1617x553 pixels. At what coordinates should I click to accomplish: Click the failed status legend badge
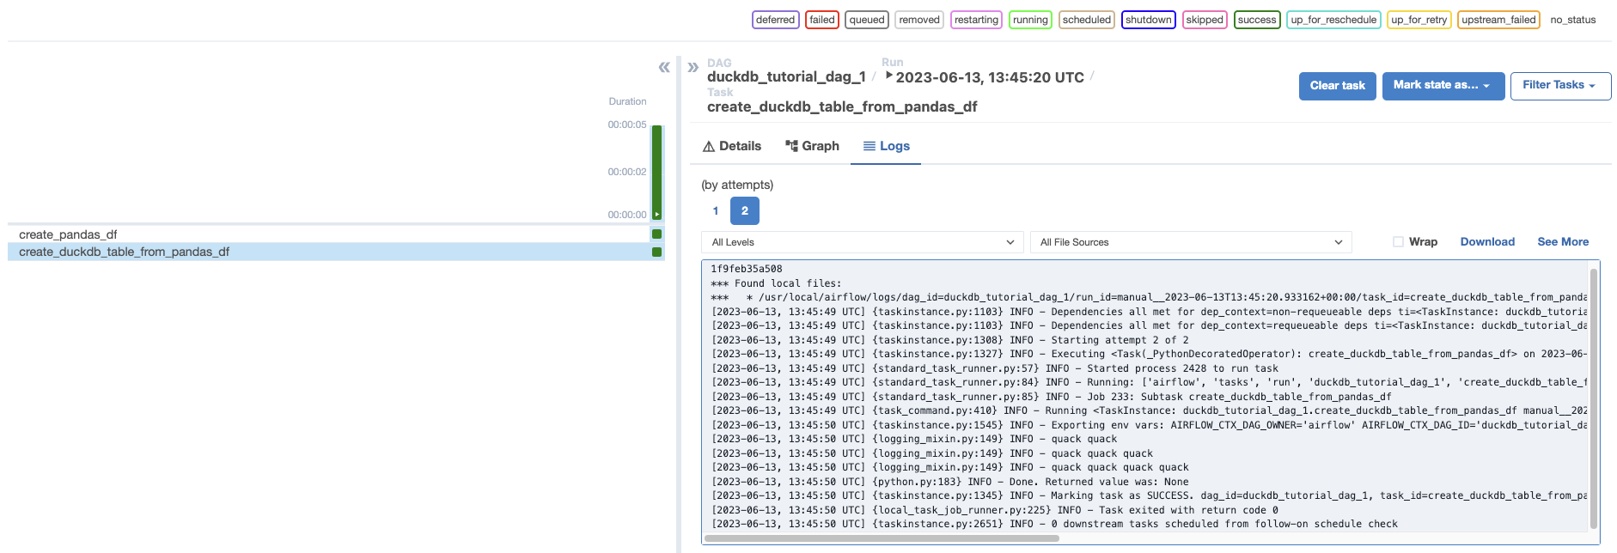pyautogui.click(x=821, y=20)
